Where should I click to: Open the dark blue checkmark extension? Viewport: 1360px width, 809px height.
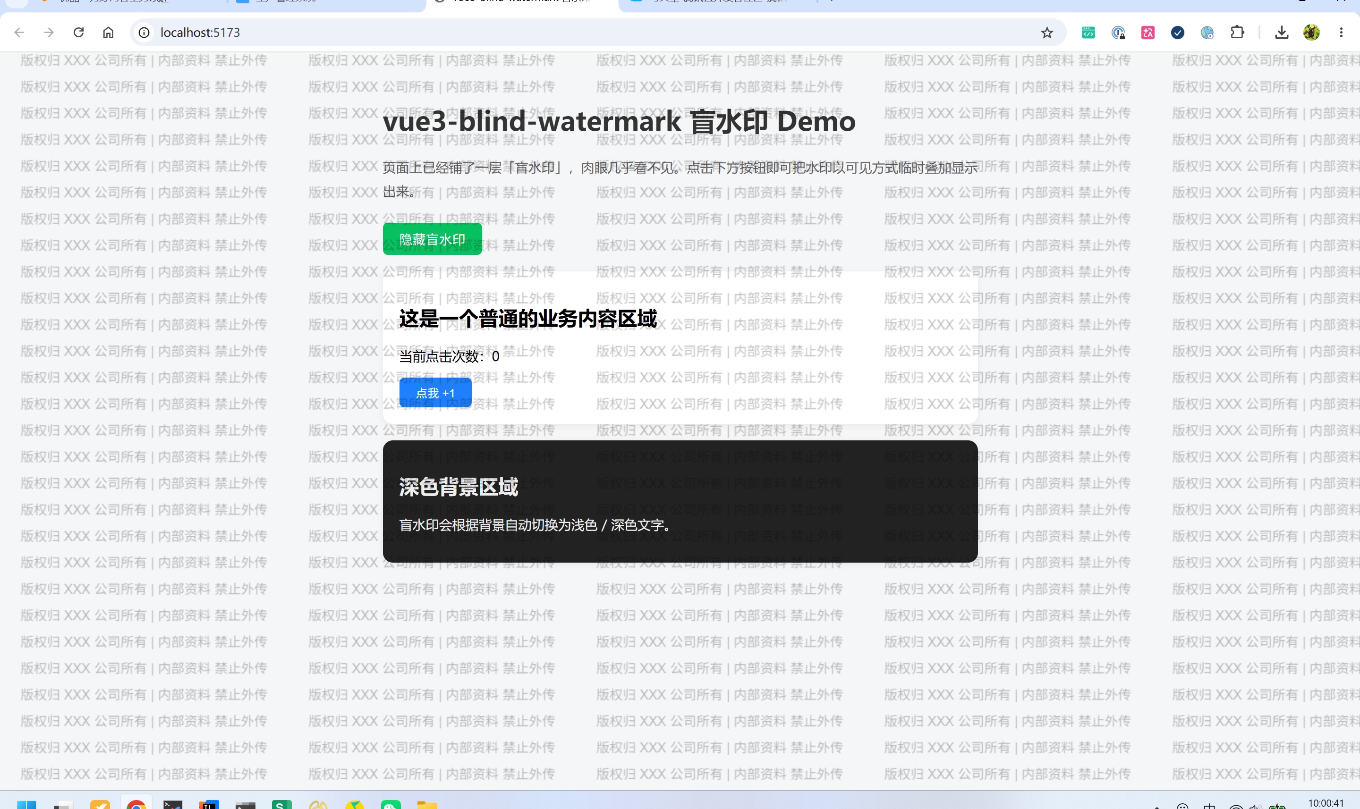pyautogui.click(x=1177, y=33)
